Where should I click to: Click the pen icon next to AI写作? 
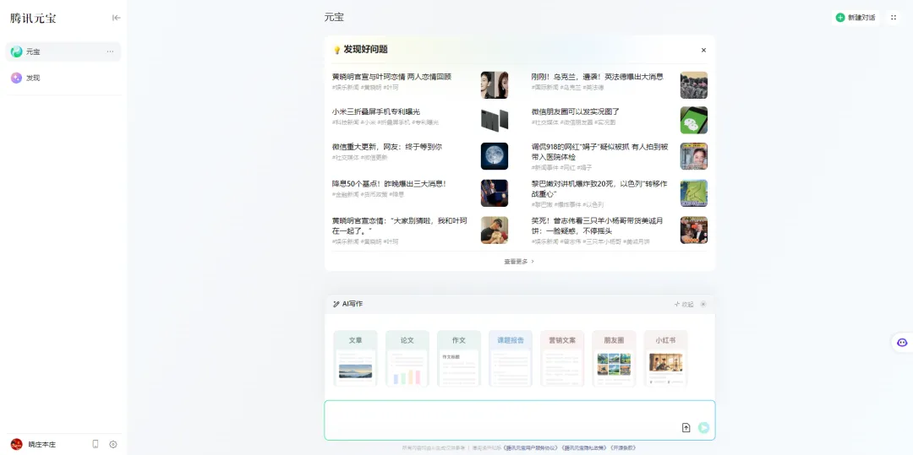pyautogui.click(x=336, y=304)
